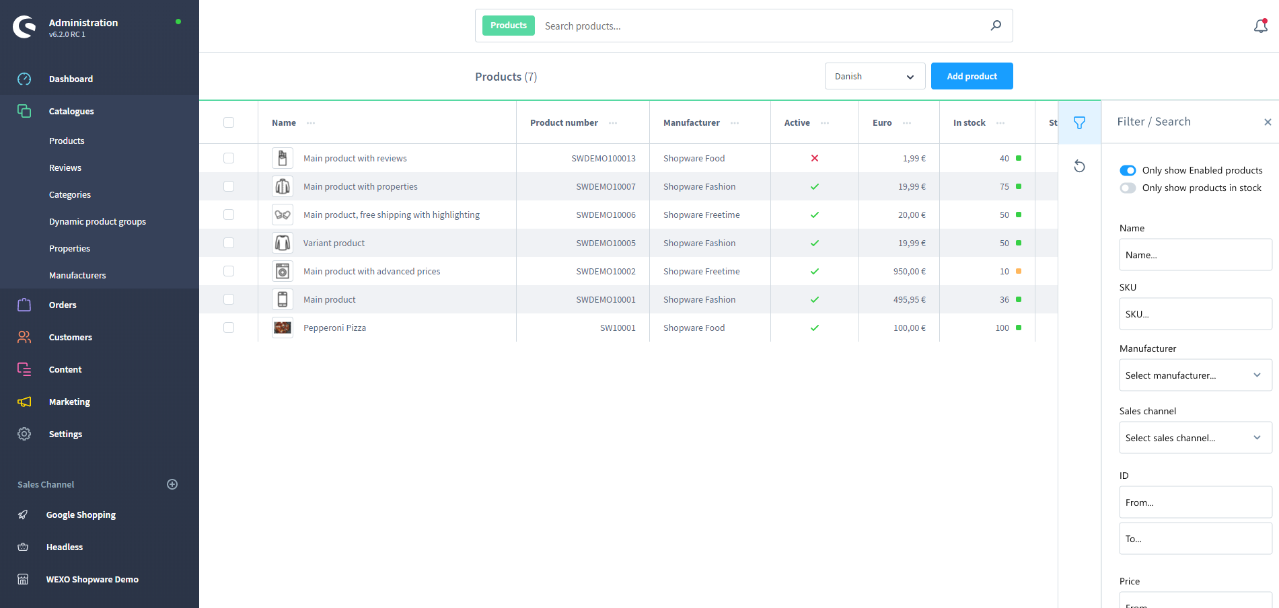Reset filters using the undo arrow icon
Image resolution: width=1279 pixels, height=608 pixels.
point(1079,165)
